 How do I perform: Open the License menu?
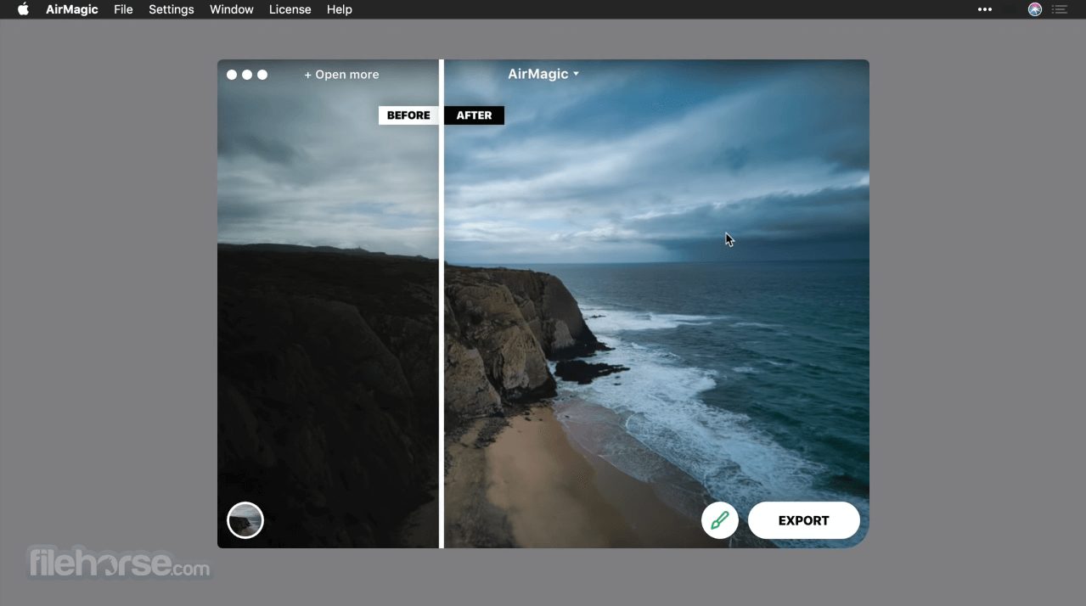(x=290, y=9)
